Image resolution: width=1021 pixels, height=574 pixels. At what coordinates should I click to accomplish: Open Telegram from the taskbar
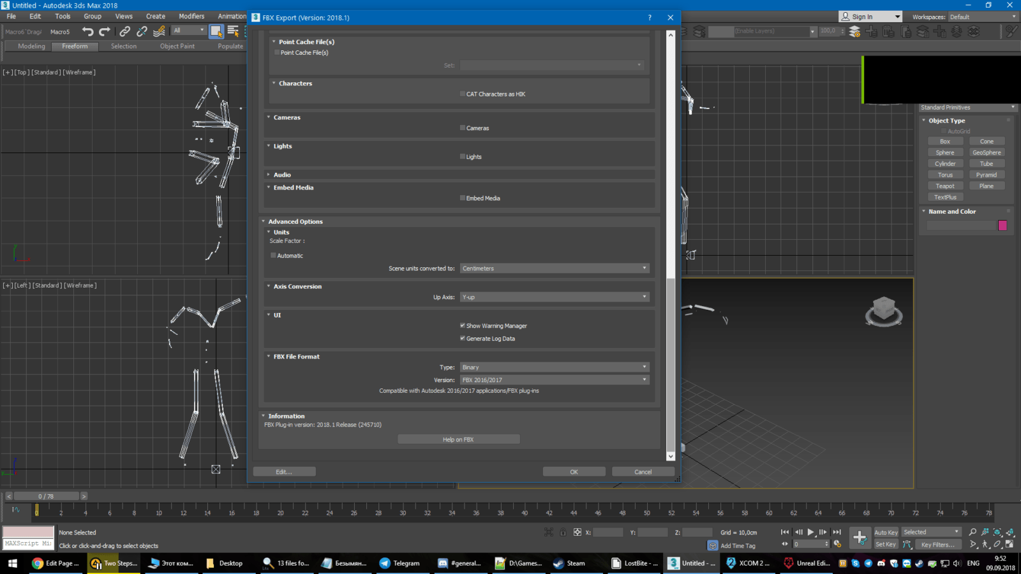pos(399,563)
